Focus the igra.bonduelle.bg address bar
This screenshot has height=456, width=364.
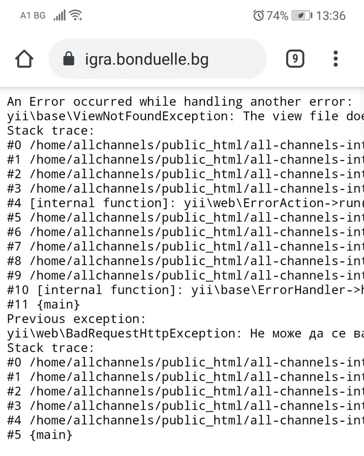click(158, 59)
